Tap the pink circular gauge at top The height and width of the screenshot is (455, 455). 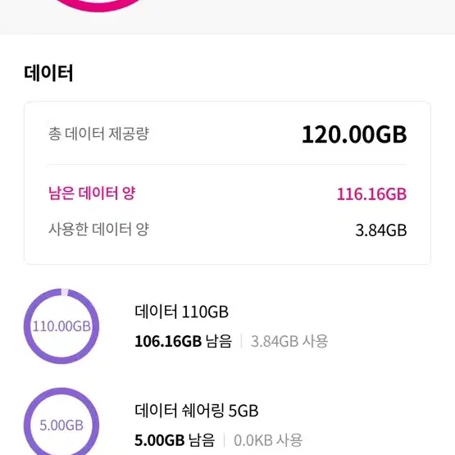(98, 6)
